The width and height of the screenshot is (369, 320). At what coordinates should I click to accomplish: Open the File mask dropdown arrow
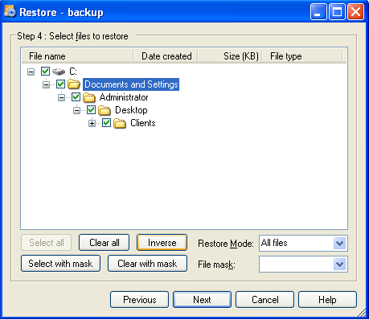[339, 265]
